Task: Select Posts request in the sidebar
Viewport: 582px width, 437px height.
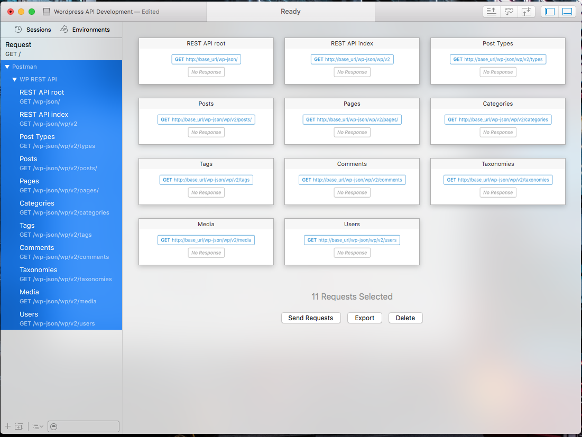Action: pyautogui.click(x=61, y=163)
